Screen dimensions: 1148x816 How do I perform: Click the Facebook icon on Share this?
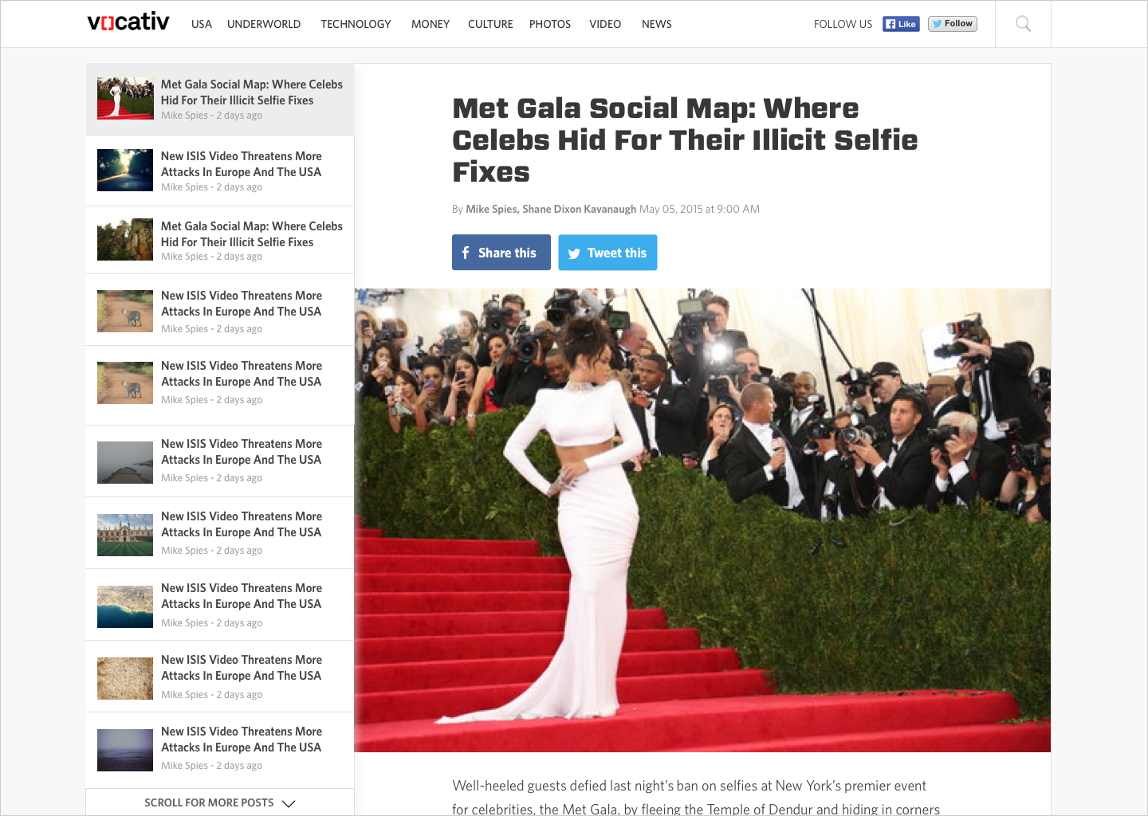pos(466,253)
